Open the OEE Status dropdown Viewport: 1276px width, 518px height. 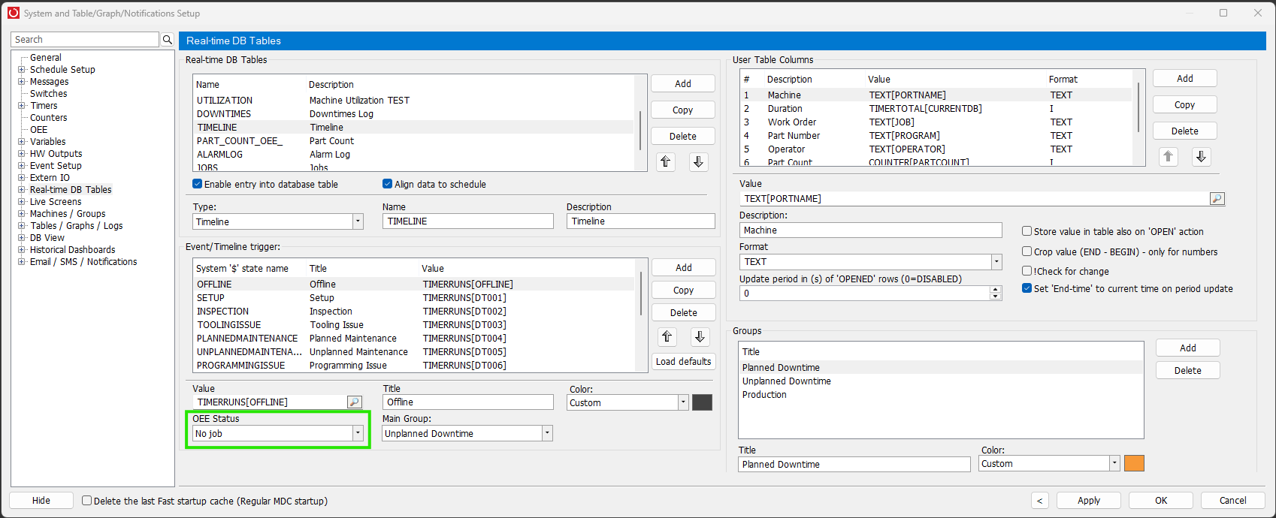[358, 433]
